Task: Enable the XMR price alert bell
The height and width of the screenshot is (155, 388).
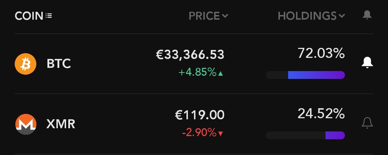Action: click(367, 123)
